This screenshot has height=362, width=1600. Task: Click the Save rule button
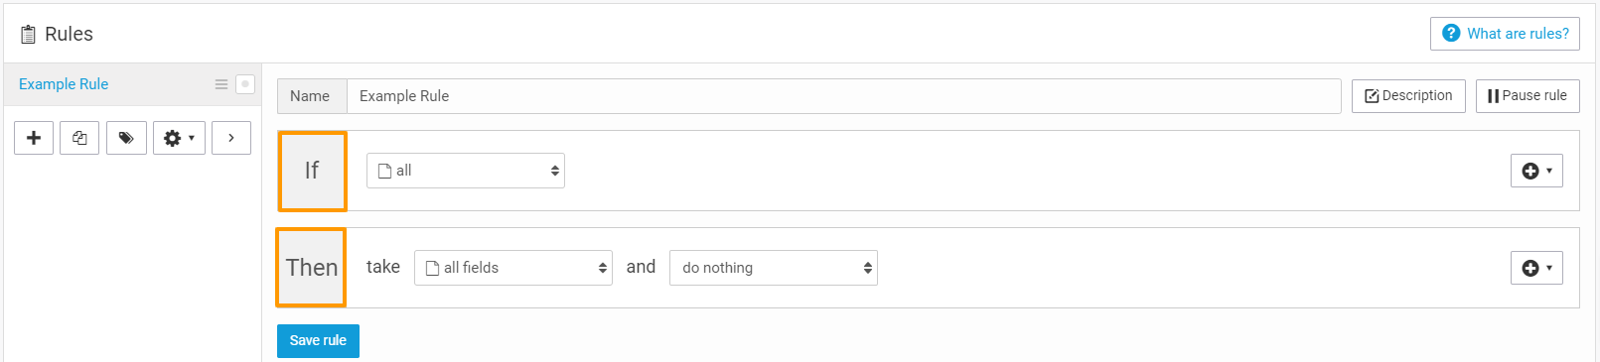tap(318, 340)
